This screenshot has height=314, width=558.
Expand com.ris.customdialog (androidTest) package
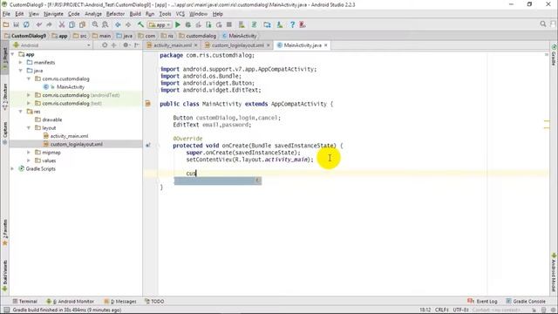tap(29, 95)
